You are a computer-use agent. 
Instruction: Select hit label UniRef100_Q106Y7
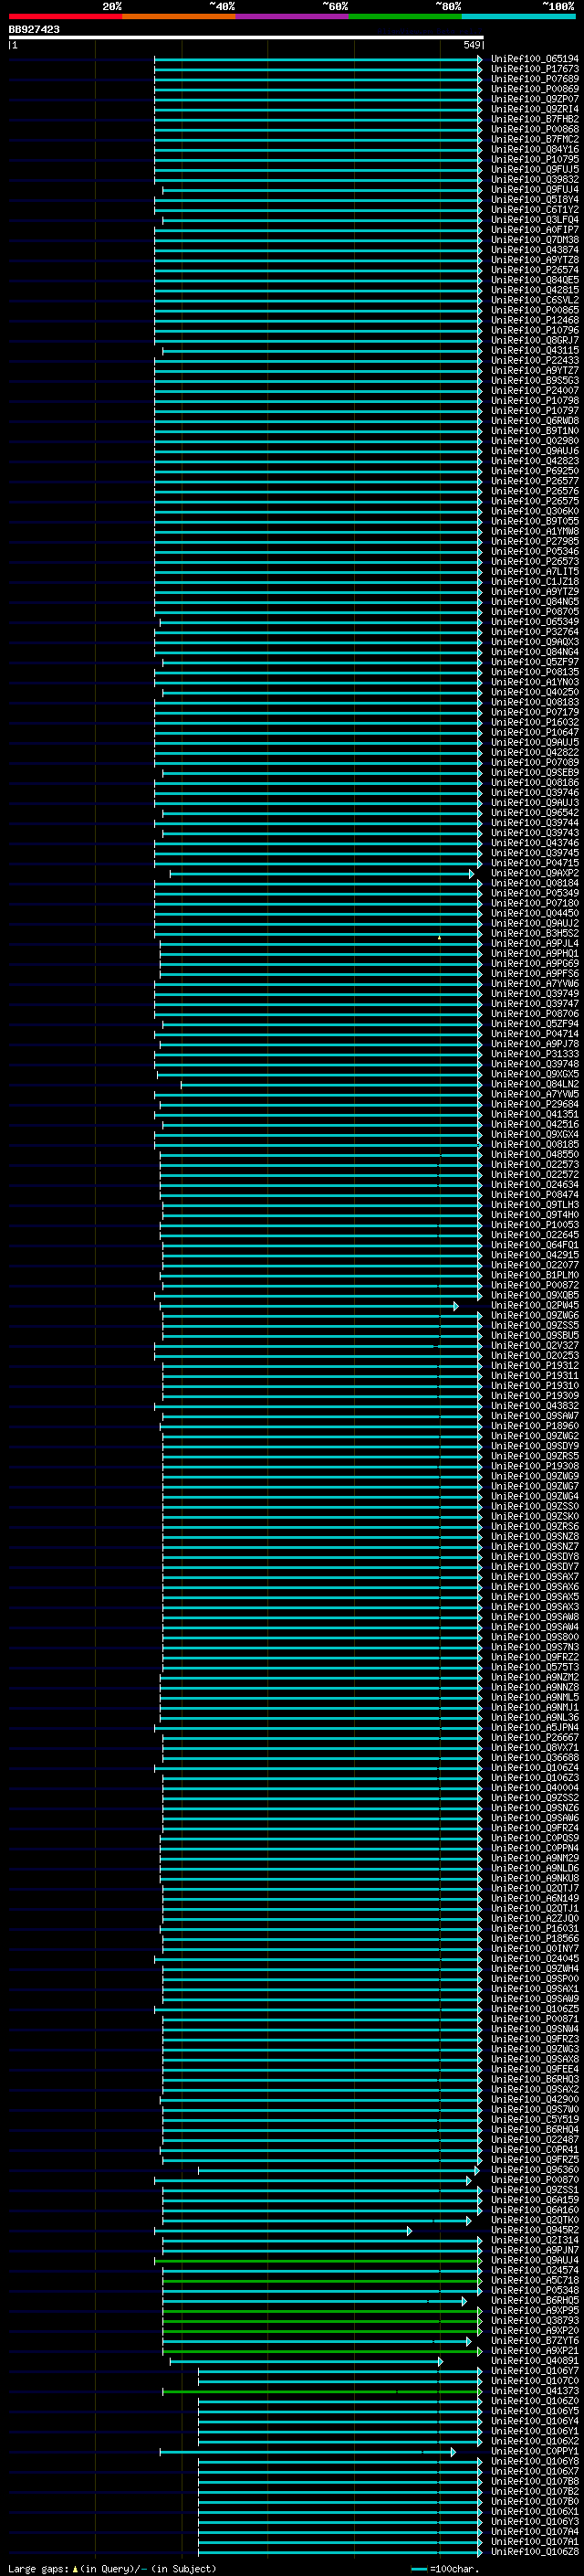[x=534, y=2371]
